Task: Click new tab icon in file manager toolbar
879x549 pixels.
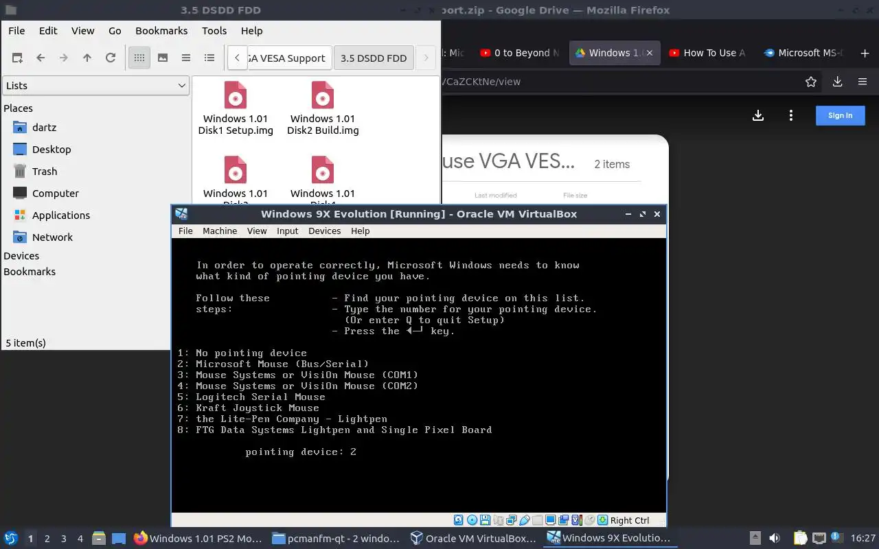Action: coord(17,58)
